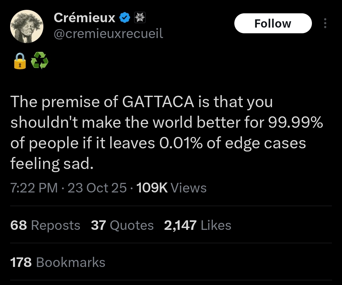This screenshot has height=285, width=342.
Task: Click the 23 Oct 25 post date
Action: (x=97, y=188)
